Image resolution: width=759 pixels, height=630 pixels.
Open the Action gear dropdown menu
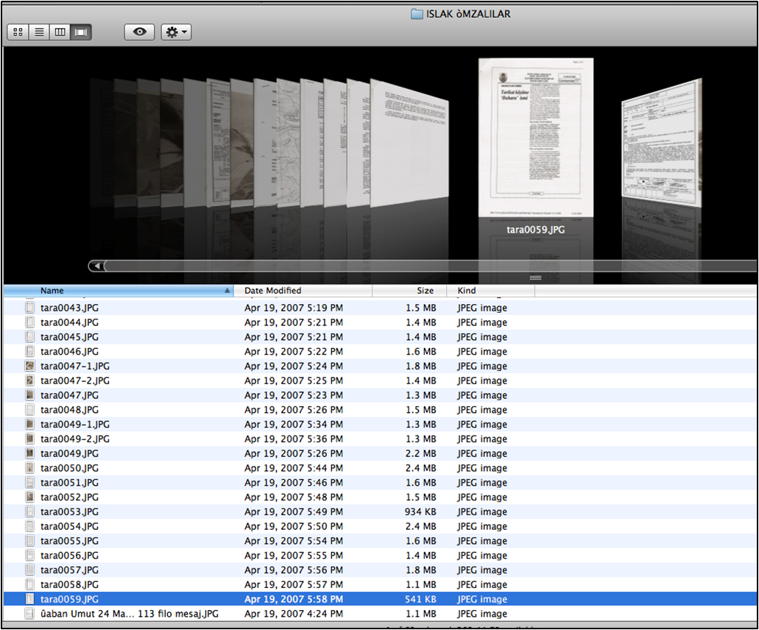(176, 32)
